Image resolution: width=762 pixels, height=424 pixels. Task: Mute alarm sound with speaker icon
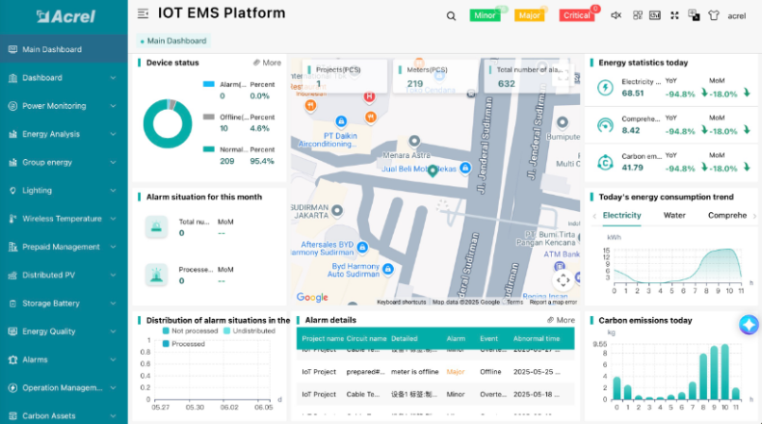coord(617,15)
